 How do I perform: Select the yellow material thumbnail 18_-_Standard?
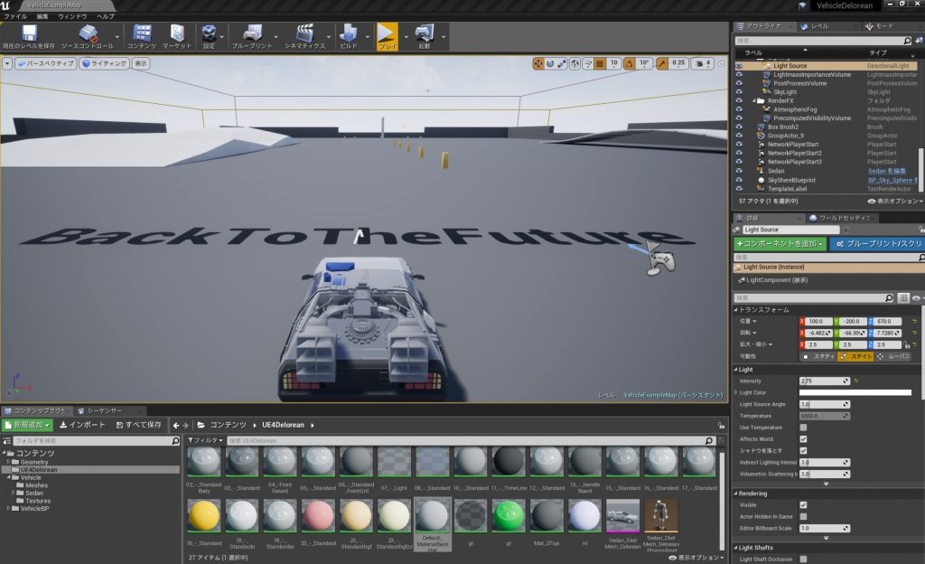click(203, 516)
